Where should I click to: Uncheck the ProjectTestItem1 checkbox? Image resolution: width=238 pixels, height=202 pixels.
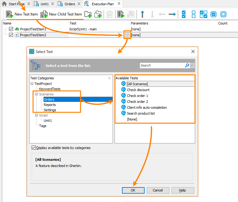click(x=11, y=29)
